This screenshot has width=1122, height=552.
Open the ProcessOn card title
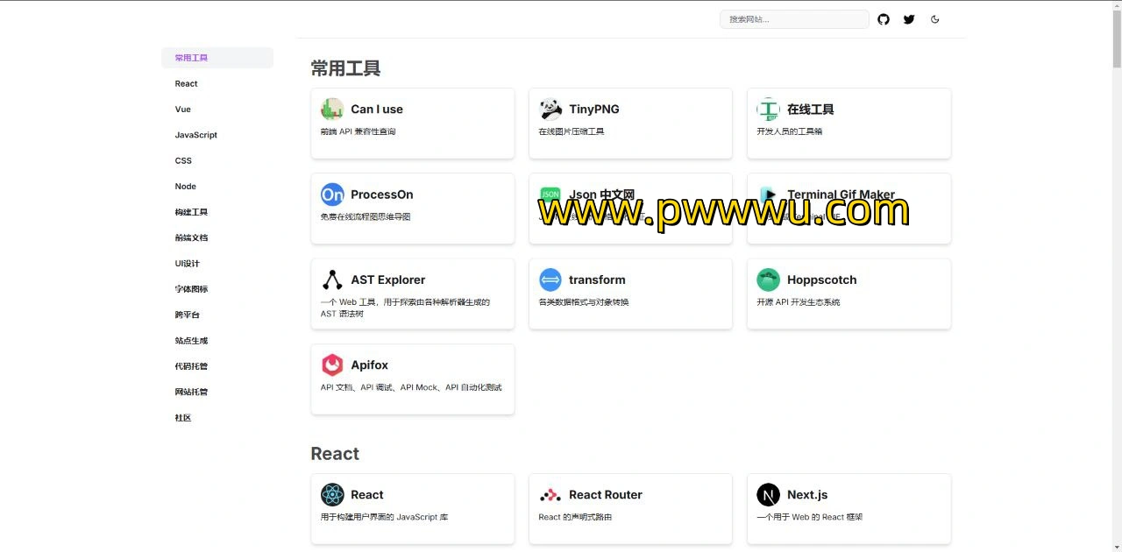pyautogui.click(x=382, y=195)
